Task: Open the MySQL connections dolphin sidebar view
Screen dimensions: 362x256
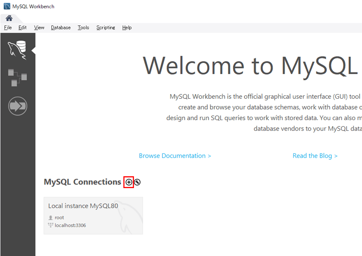Action: coord(17,50)
